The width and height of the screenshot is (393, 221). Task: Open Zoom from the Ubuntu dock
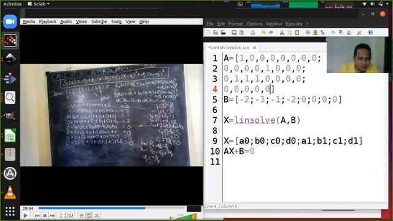(10, 21)
